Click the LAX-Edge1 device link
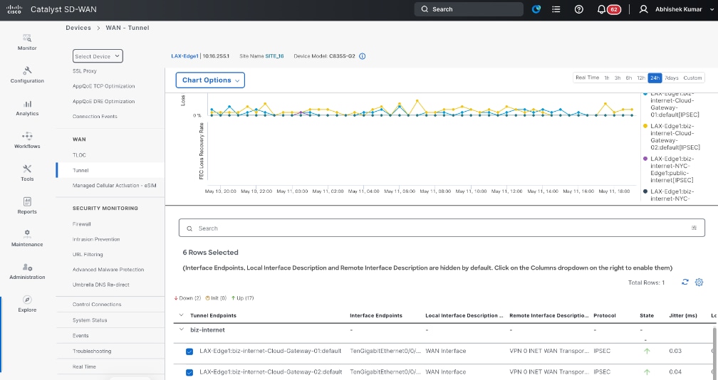This screenshot has height=380, width=718. (x=184, y=56)
